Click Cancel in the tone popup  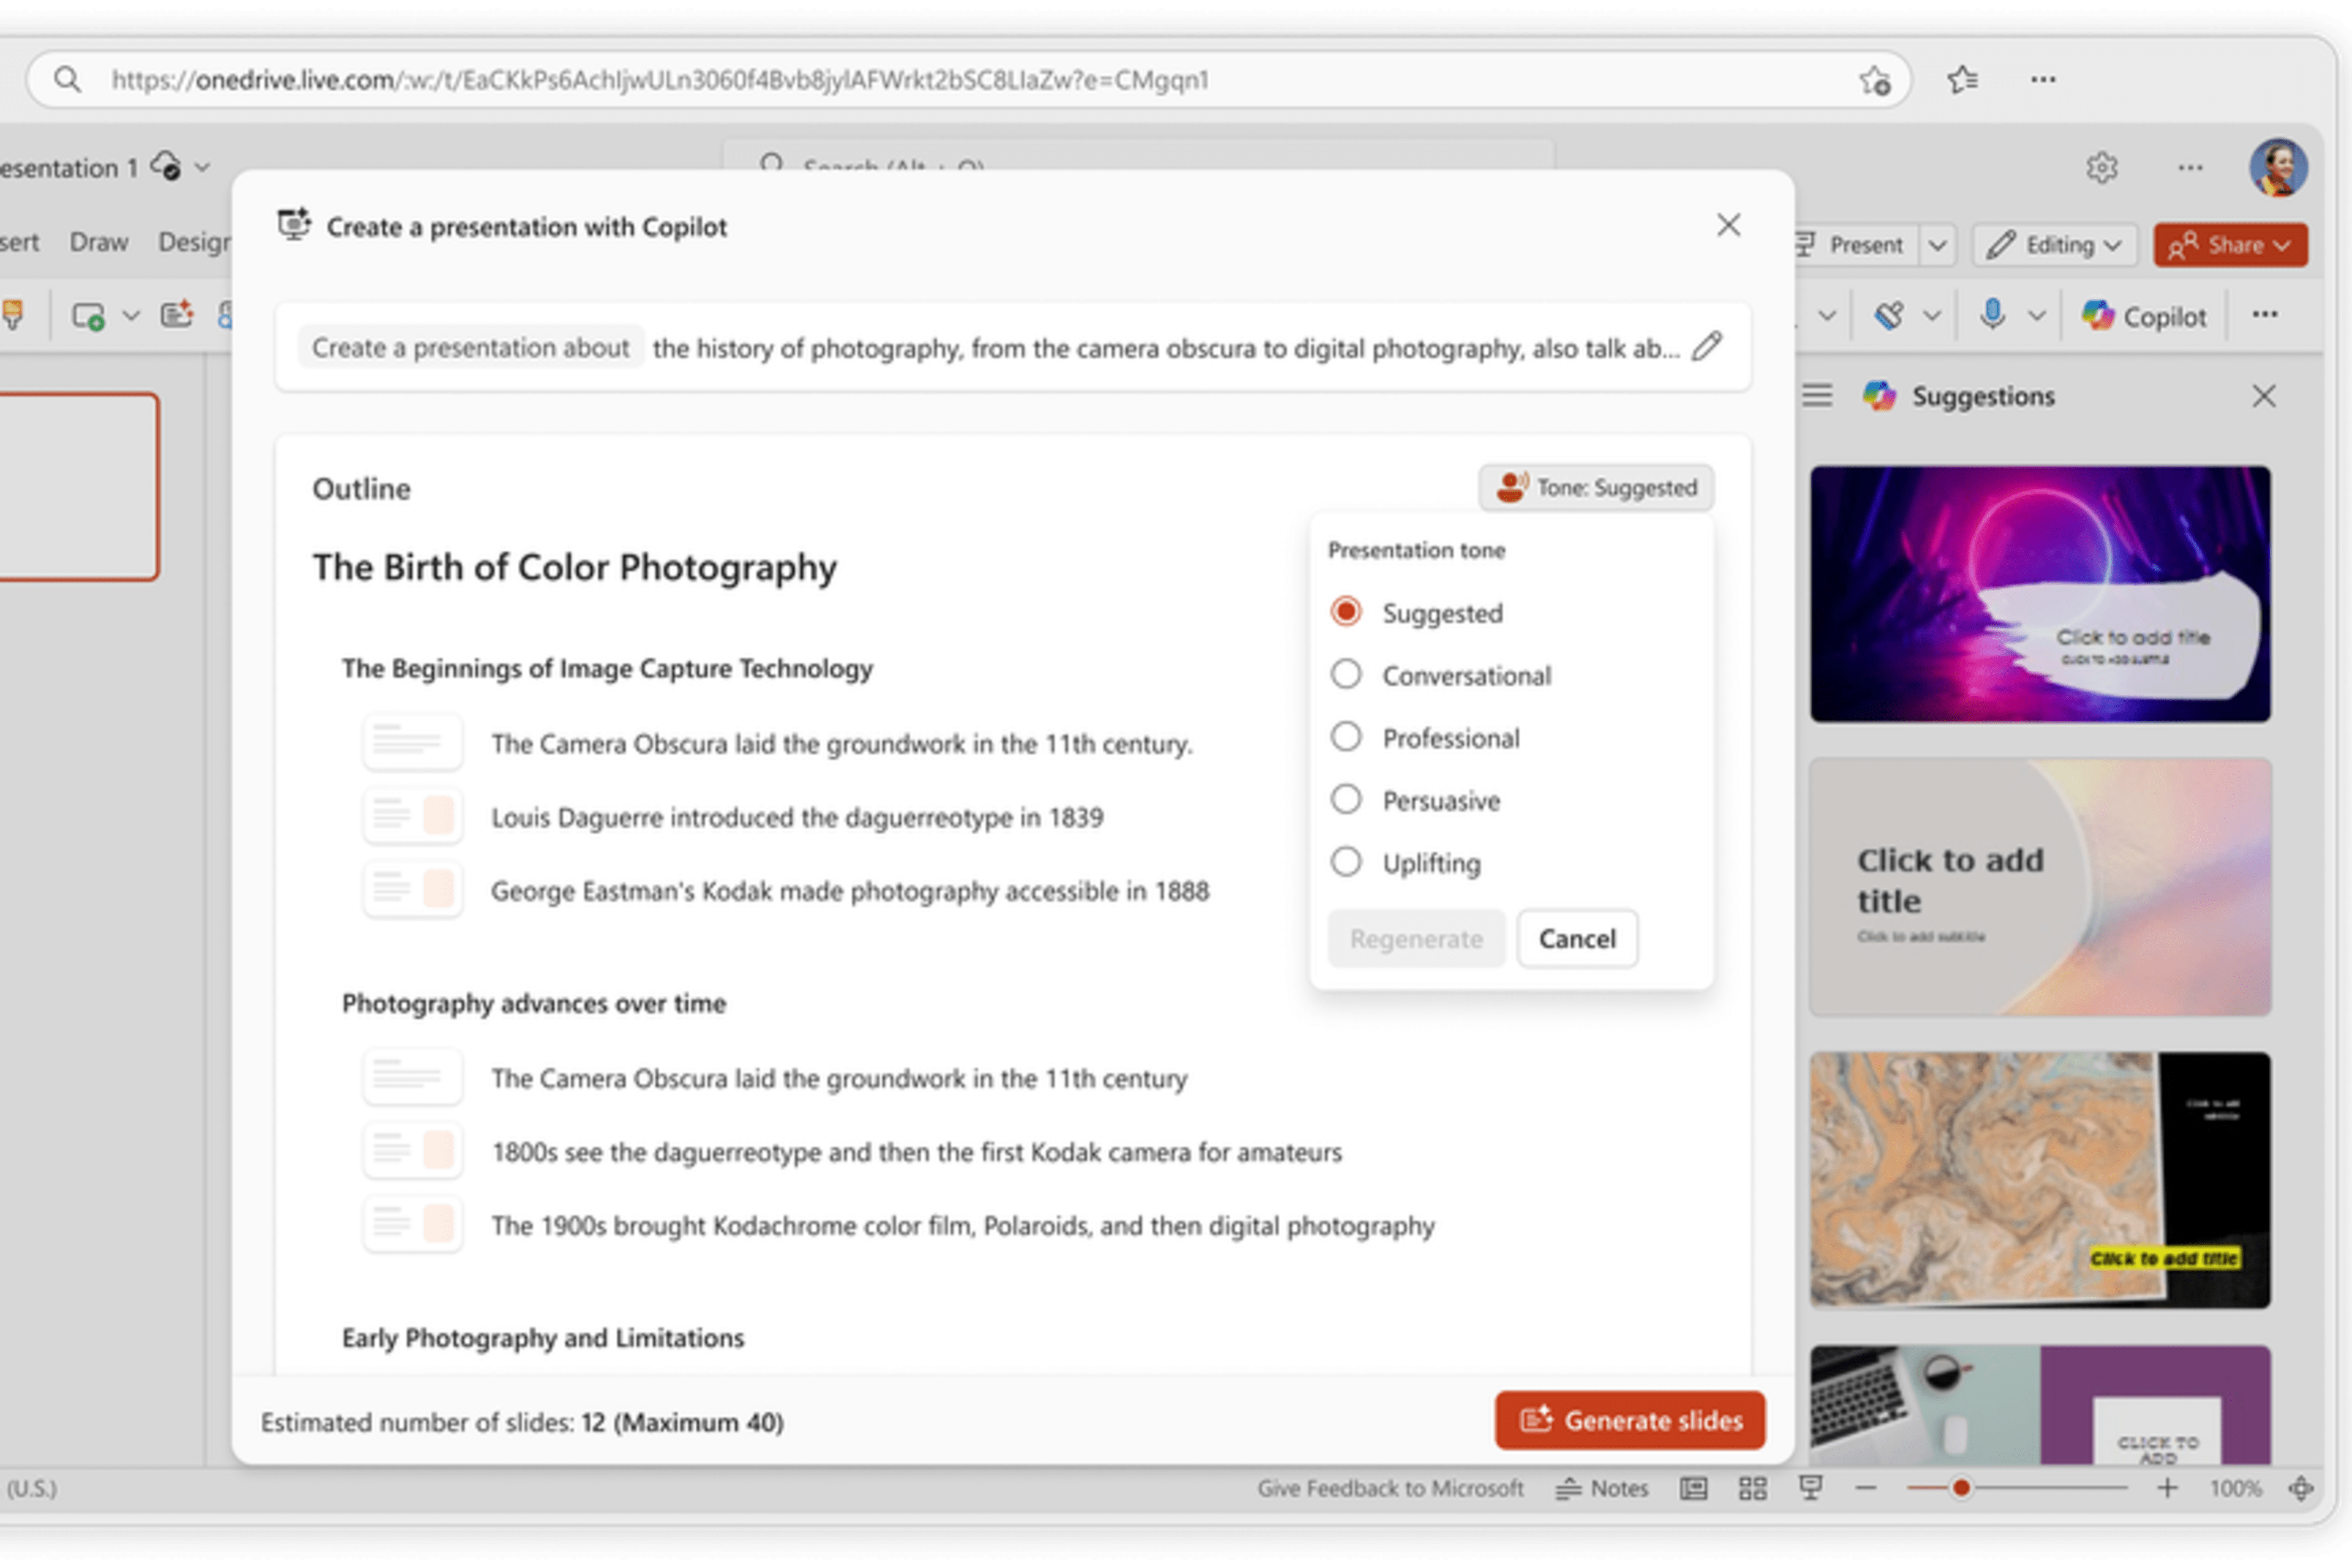pos(1577,938)
